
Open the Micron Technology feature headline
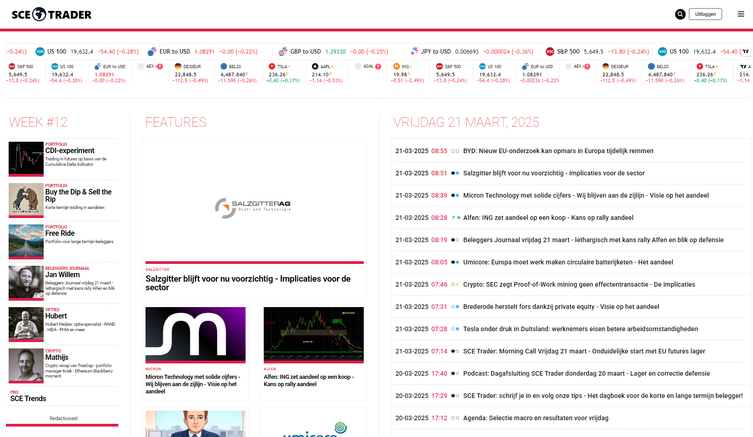click(193, 384)
